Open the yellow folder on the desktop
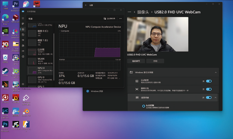This screenshot has height=139, width=233. (16, 46)
